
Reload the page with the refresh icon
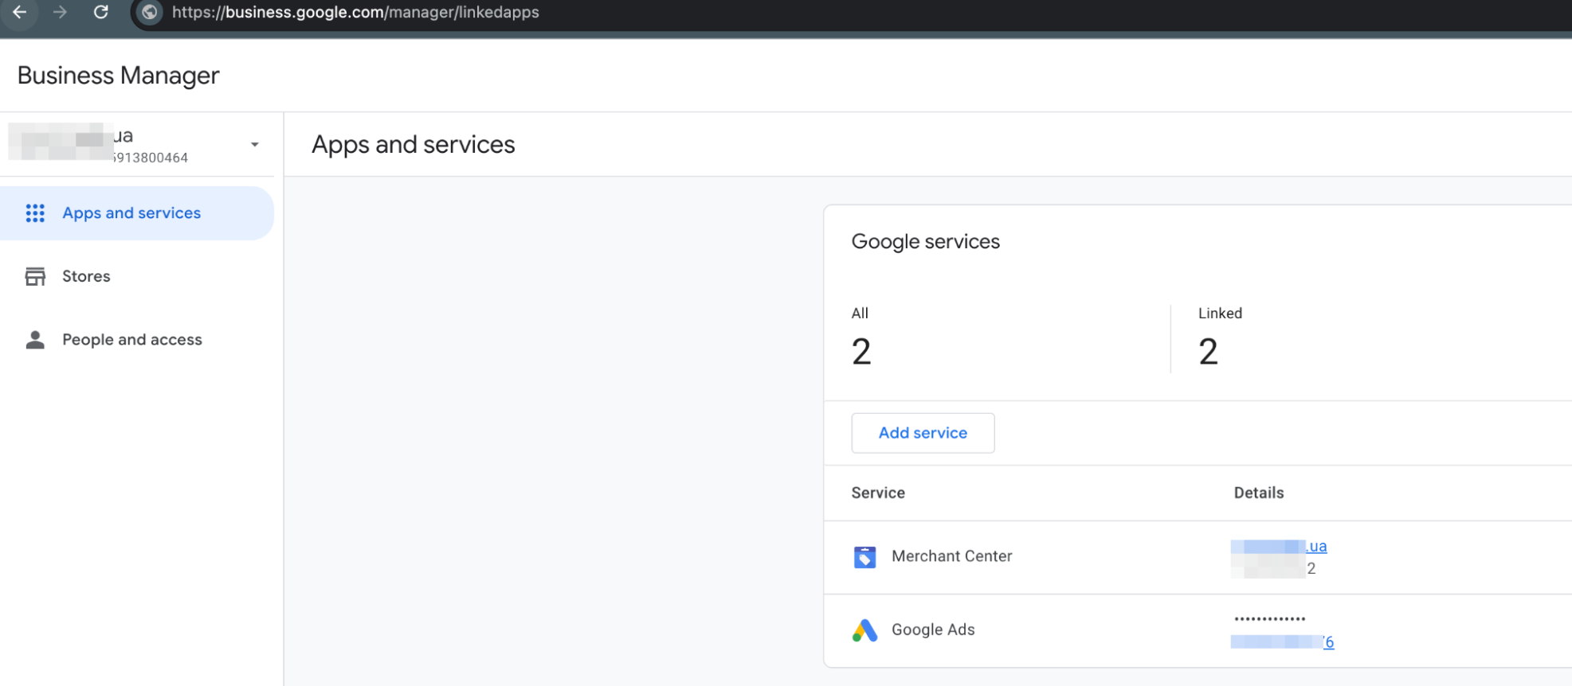pos(101,12)
